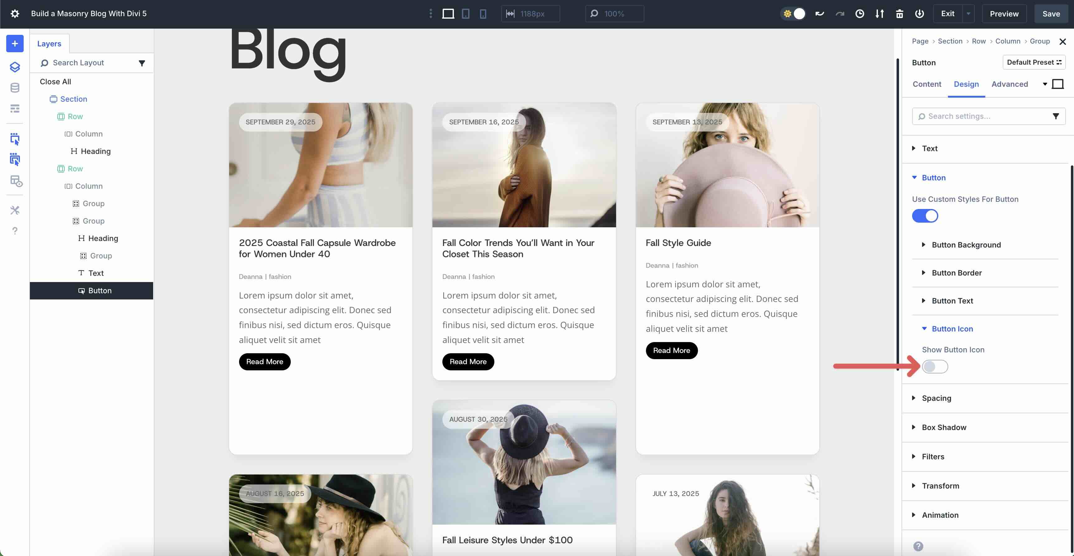Turn off Use Custom Styles For Button
The image size is (1074, 556).
[x=925, y=216]
